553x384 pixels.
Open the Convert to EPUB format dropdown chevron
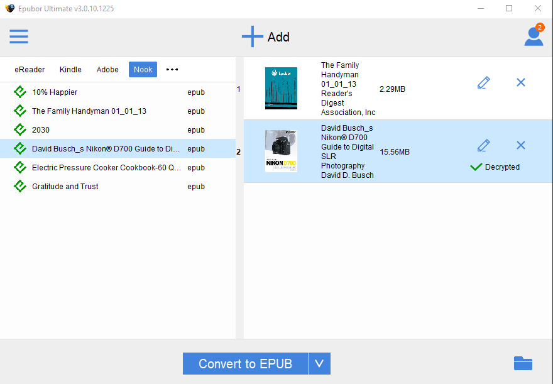pos(320,363)
